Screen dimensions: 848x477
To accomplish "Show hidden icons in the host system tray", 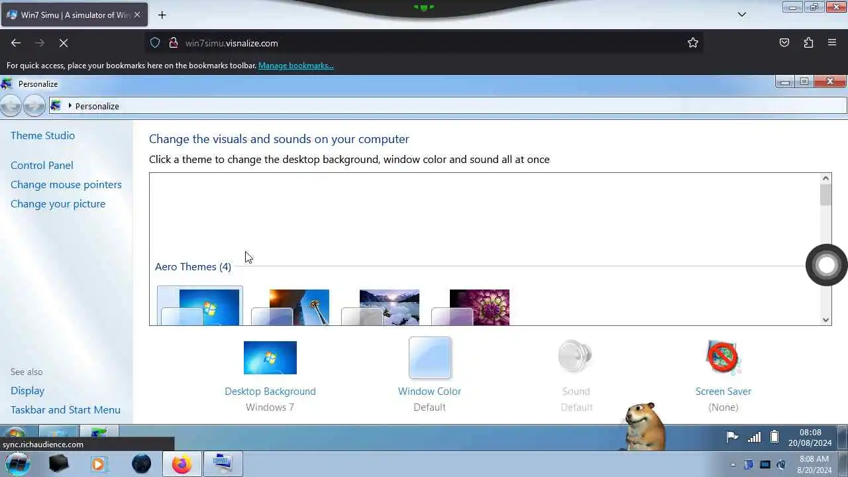I will coord(733,464).
